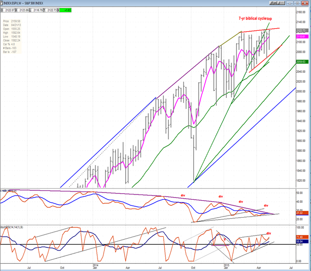Click the window title 'S&P 500 INDEX'

click(x=34, y=3)
